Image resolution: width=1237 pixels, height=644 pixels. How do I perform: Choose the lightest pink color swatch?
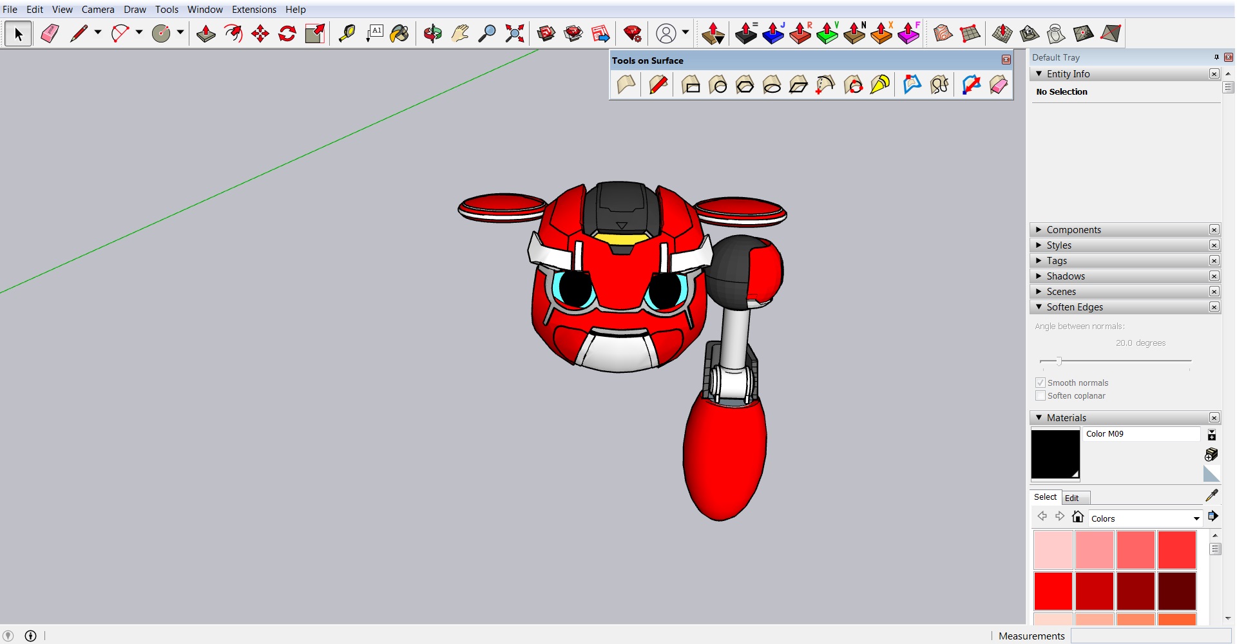(x=1053, y=549)
